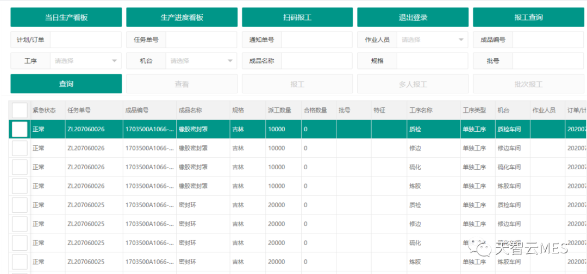Image resolution: width=587 pixels, height=274 pixels.
Task: Click 退出登录 to log out
Action: [413, 17]
